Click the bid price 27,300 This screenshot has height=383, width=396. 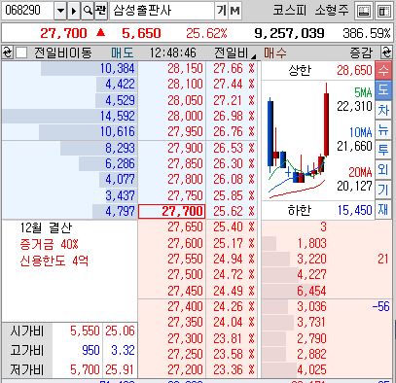coord(185,338)
